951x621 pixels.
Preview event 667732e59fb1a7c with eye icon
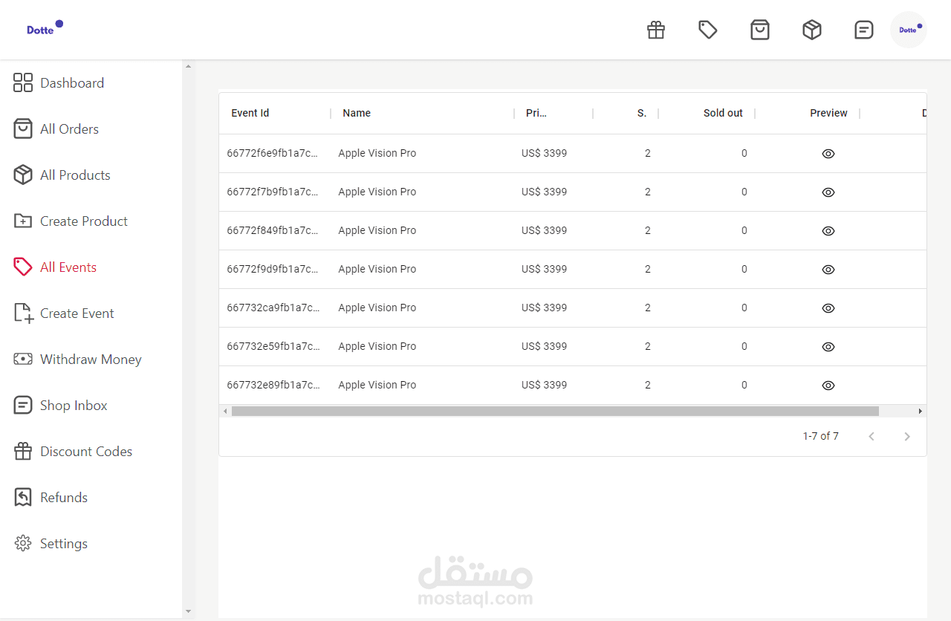coord(828,347)
